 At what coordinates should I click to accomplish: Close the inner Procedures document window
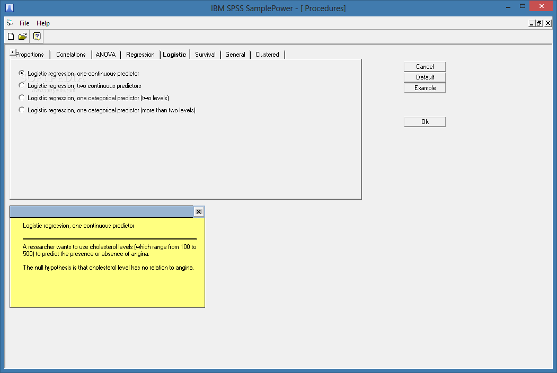548,23
